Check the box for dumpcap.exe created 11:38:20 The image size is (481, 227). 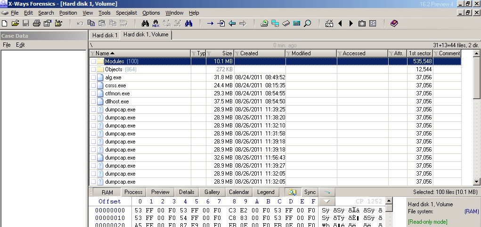(x=93, y=118)
